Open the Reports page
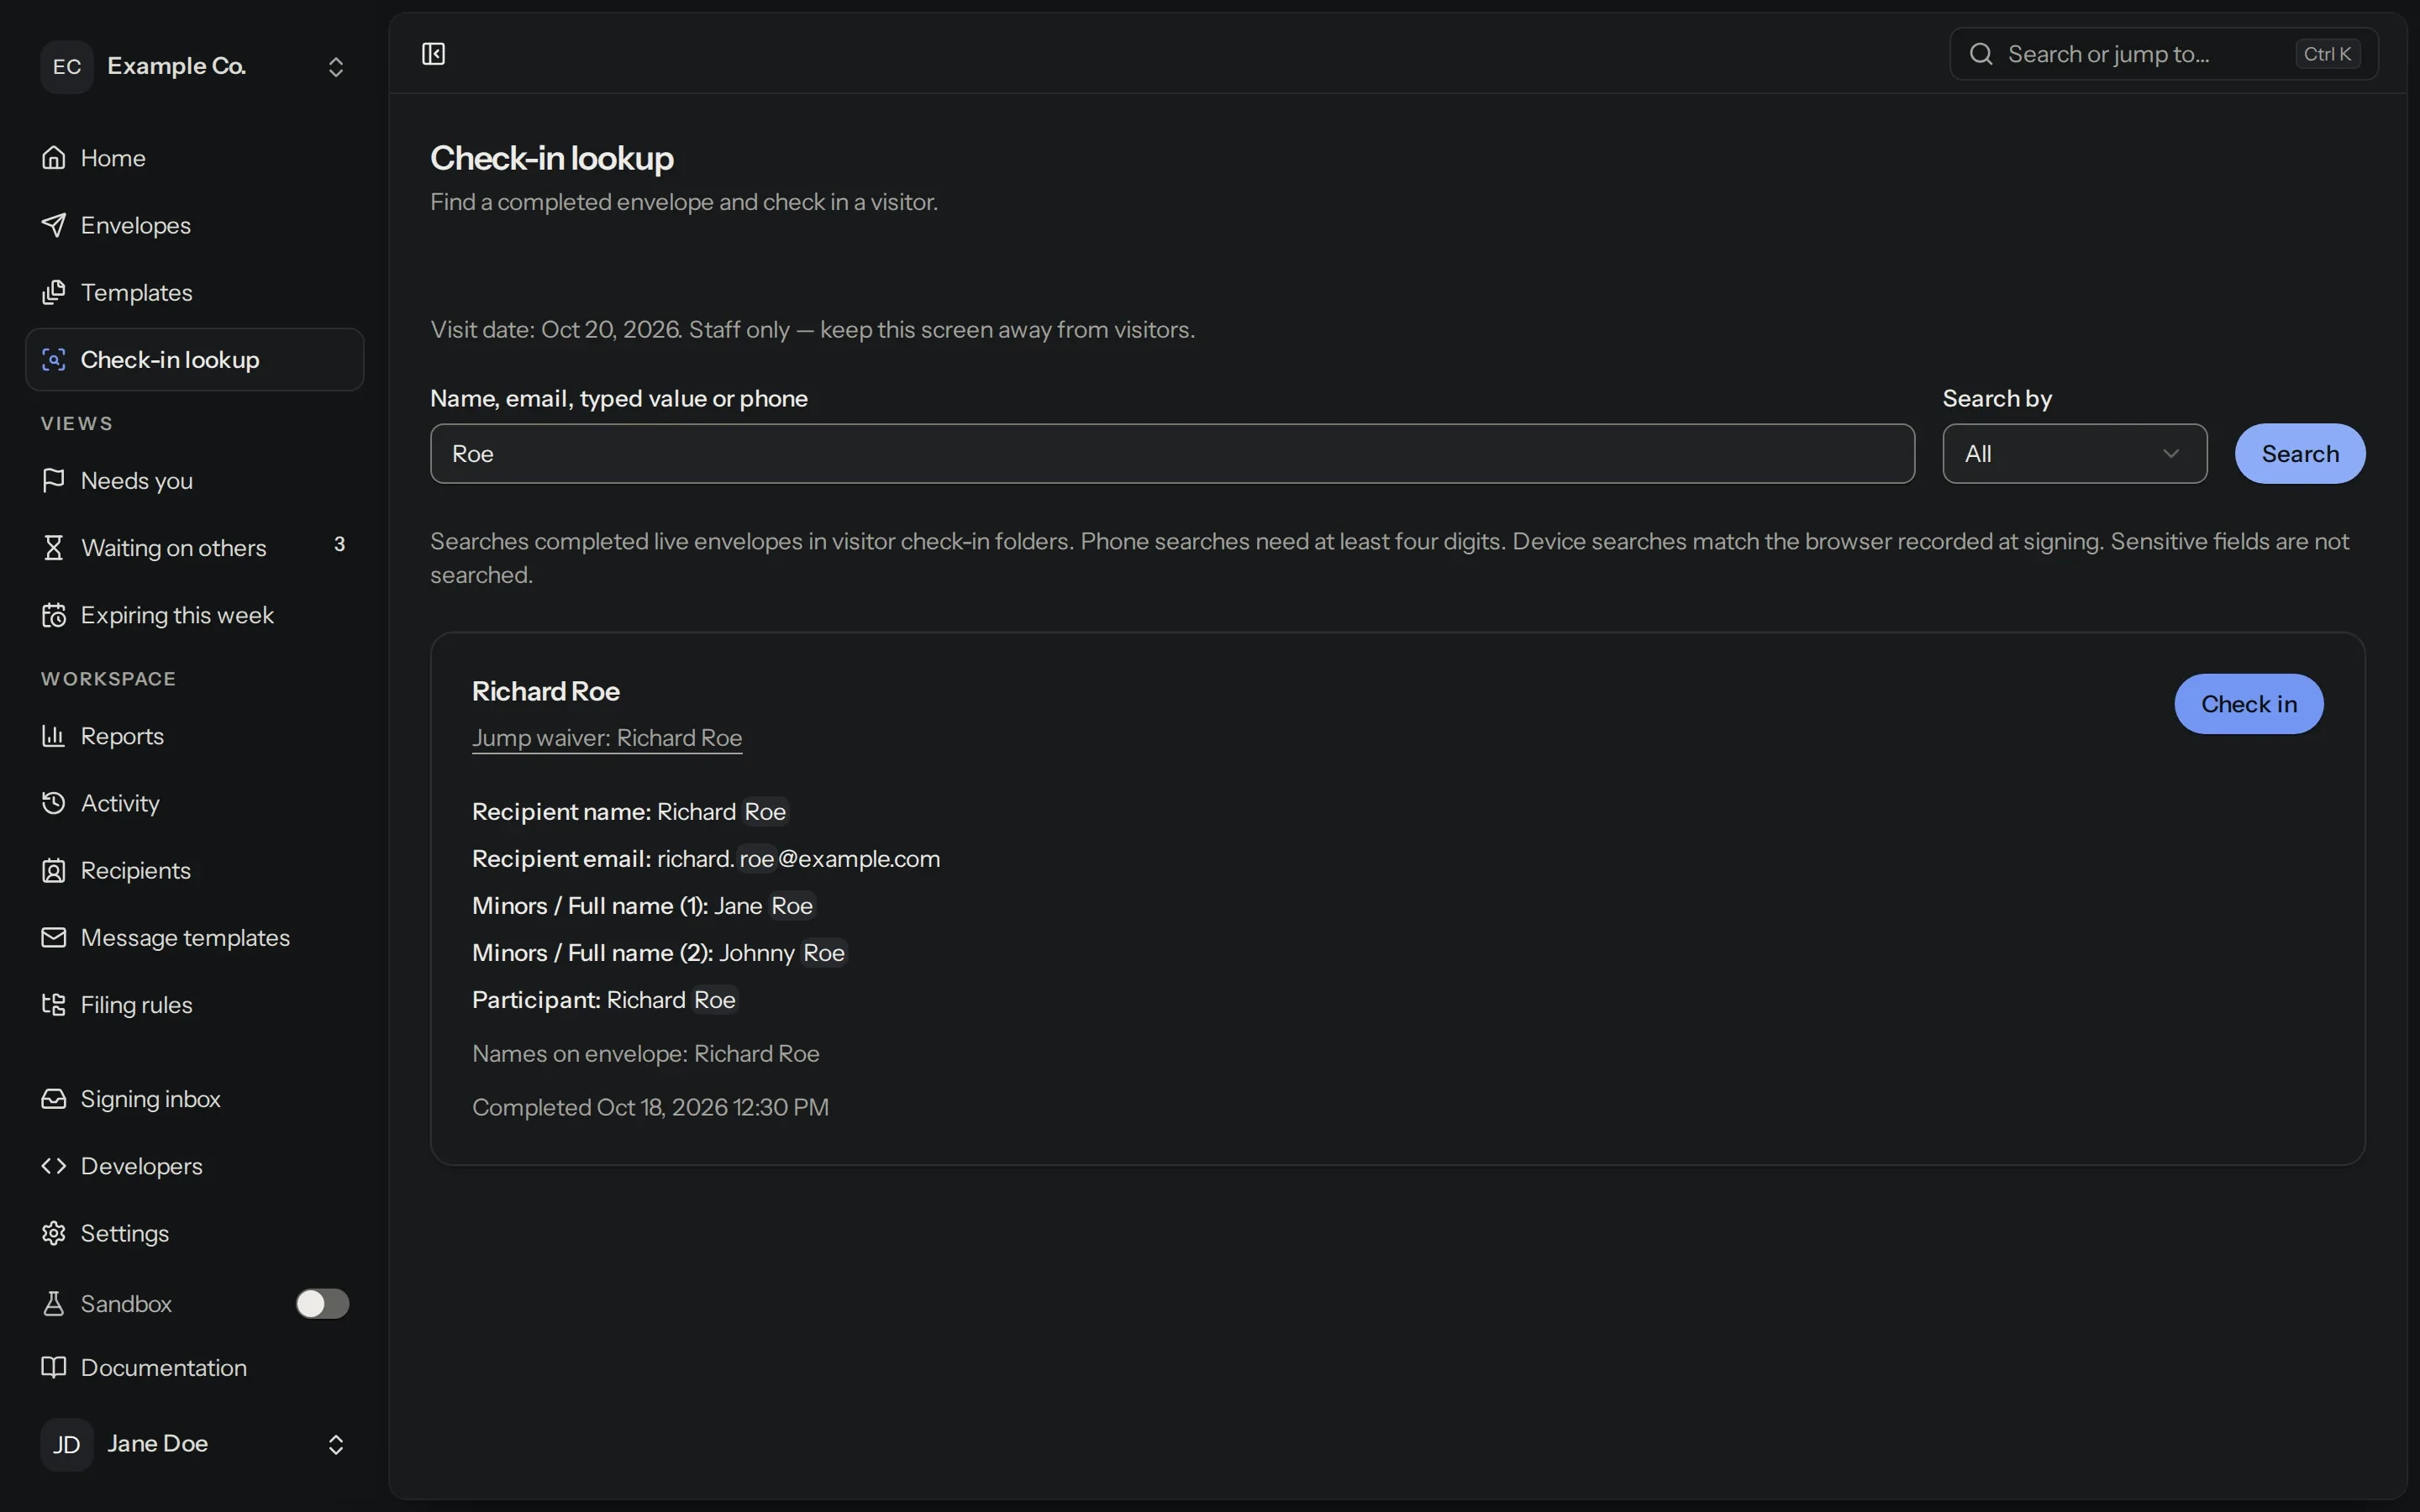 (x=195, y=736)
